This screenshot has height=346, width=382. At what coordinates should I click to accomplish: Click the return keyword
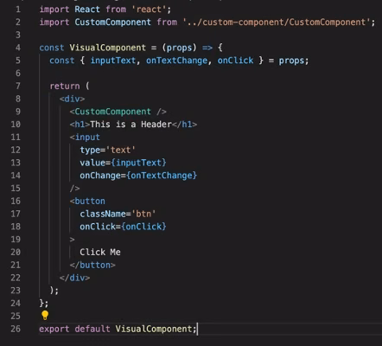click(65, 86)
